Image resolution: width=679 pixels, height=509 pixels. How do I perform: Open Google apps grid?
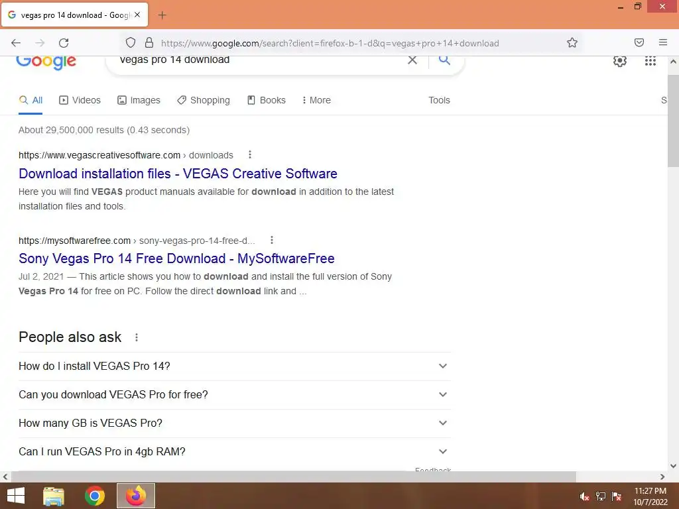point(650,61)
